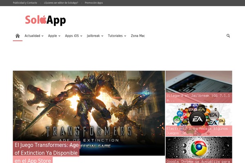Open Publicidad y Contacto link
Viewport: 245px width, 163px height.
[x=25, y=3]
